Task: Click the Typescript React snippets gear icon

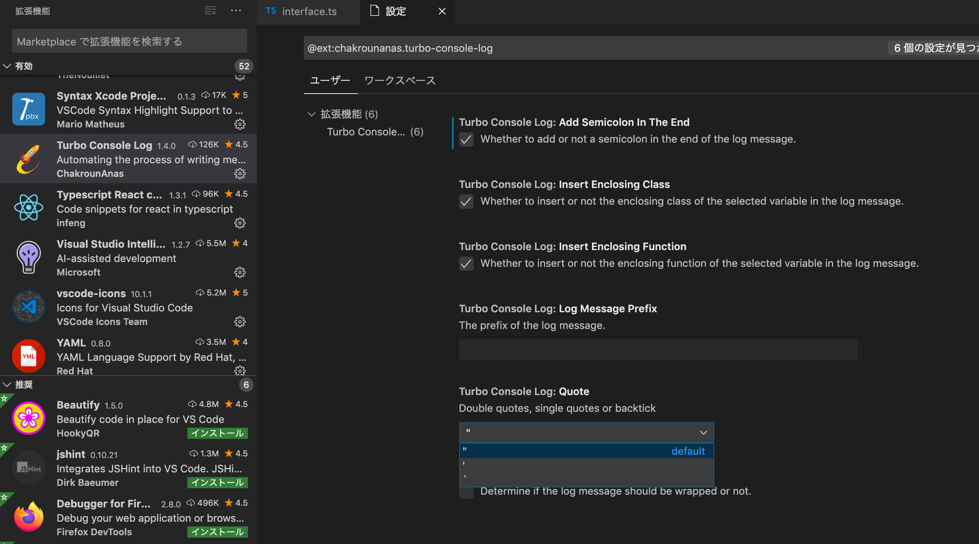Action: tap(240, 223)
